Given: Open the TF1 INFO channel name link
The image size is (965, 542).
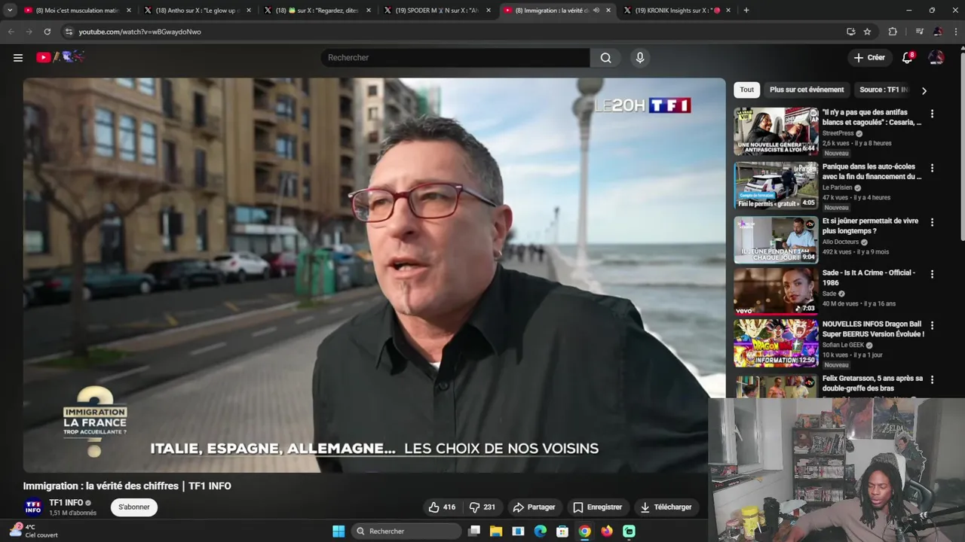Looking at the screenshot, I should 66,503.
